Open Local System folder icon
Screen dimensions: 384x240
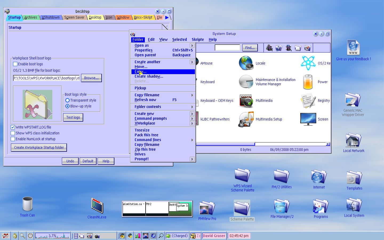coord(354,205)
